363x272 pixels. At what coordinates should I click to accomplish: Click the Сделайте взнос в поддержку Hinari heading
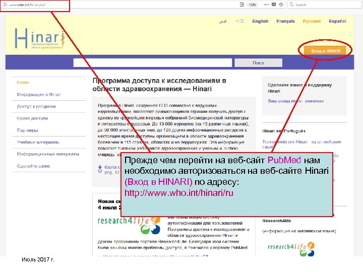point(299,88)
